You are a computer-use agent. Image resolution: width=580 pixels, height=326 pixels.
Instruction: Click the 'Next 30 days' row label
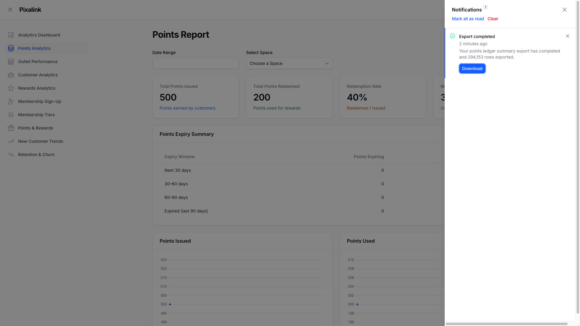tap(178, 170)
